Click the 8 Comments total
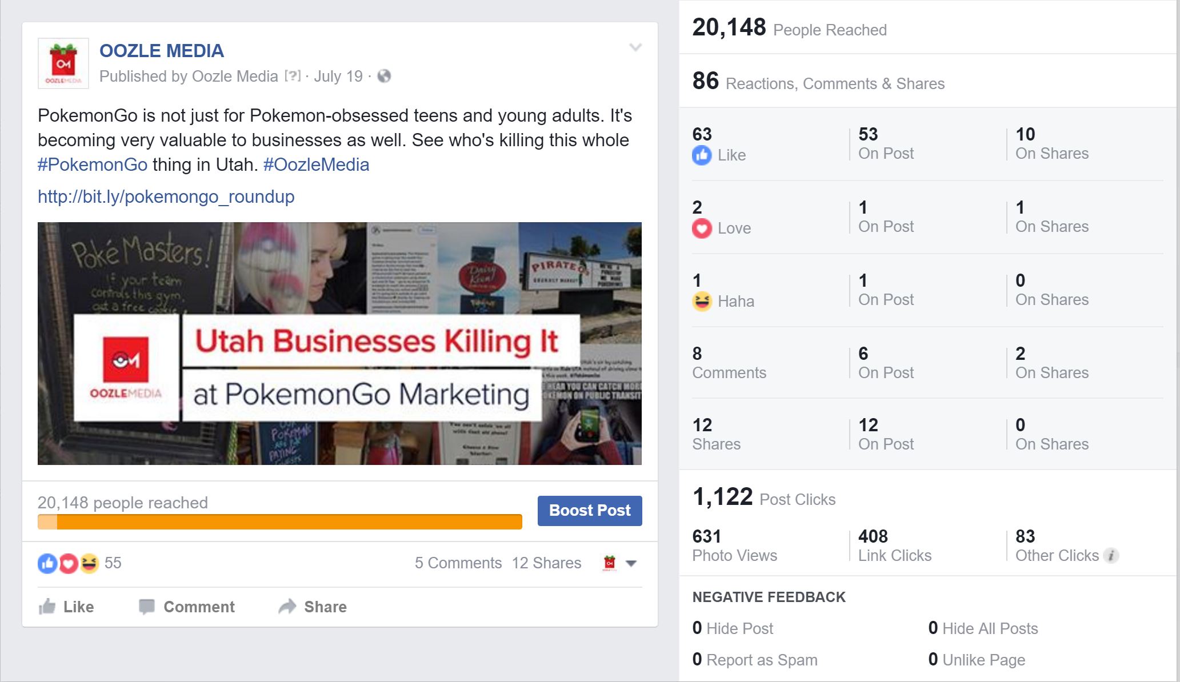Screen dimensions: 1180x682 tap(729, 363)
